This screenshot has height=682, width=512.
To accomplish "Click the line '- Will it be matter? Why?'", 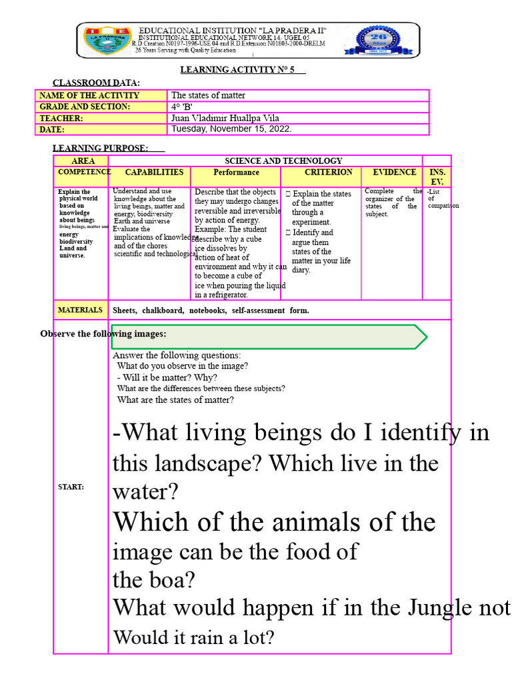I will coord(167,378).
